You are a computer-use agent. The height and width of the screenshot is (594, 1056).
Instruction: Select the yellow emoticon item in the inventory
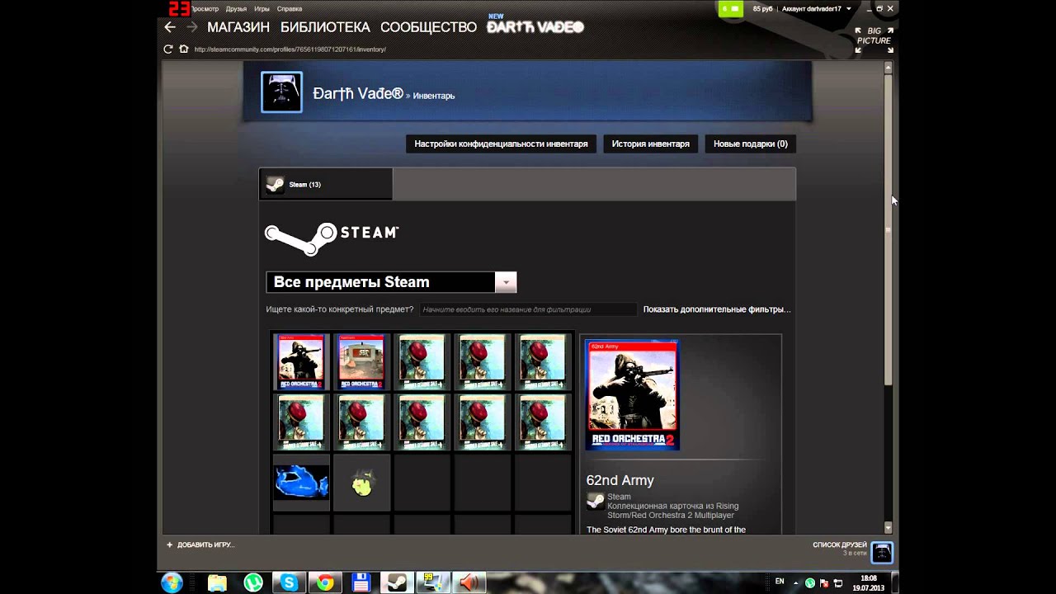[361, 484]
